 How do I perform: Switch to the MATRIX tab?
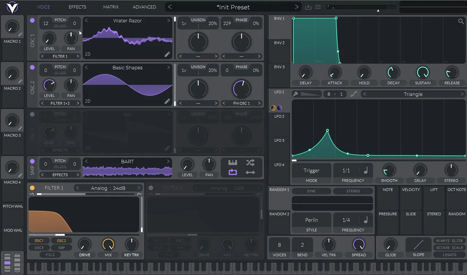111,7
